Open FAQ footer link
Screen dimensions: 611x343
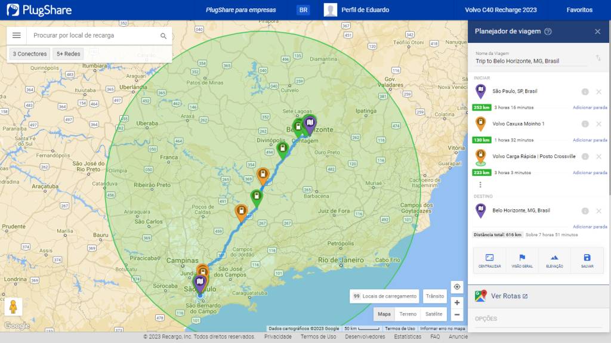click(435, 336)
